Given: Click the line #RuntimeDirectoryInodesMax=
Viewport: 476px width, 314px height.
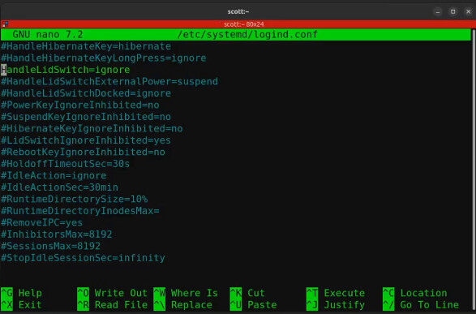Looking at the screenshot, I should pyautogui.click(x=80, y=211).
